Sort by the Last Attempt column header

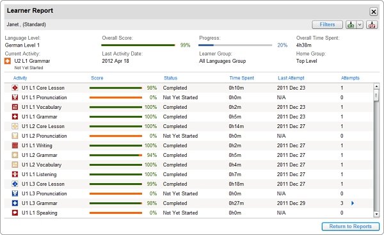[x=291, y=78]
